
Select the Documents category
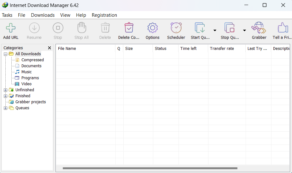click(31, 66)
